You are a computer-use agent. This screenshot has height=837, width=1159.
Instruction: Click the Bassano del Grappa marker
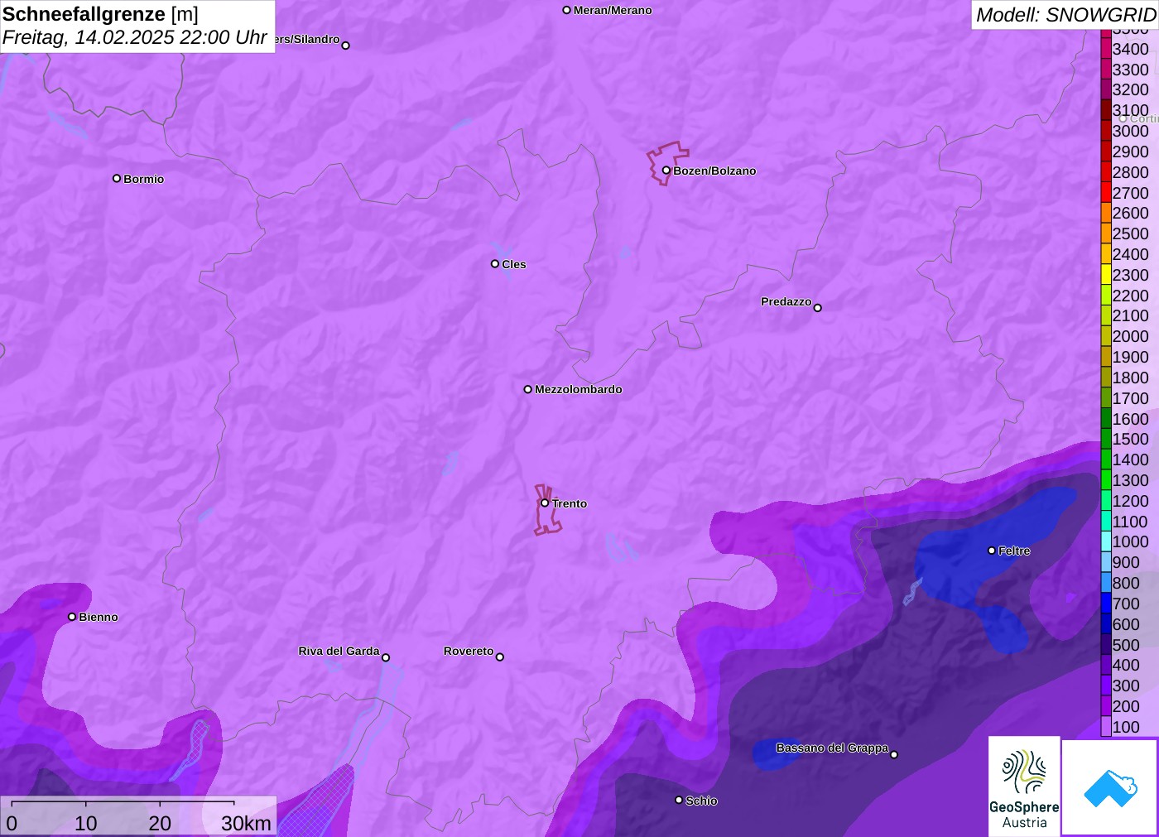coord(893,754)
